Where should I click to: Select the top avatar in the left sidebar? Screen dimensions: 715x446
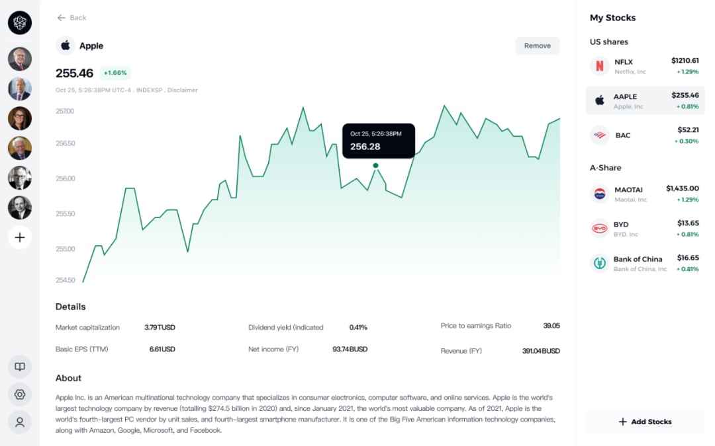[x=19, y=59]
